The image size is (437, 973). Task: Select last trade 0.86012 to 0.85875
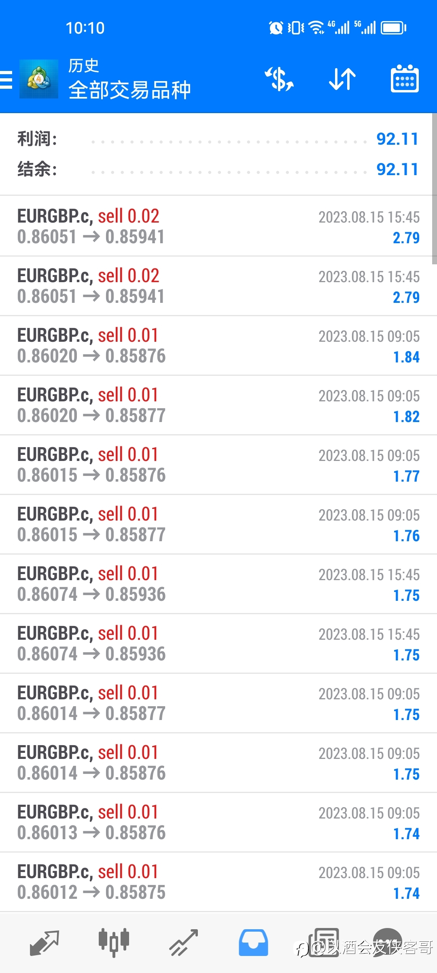[218, 882]
